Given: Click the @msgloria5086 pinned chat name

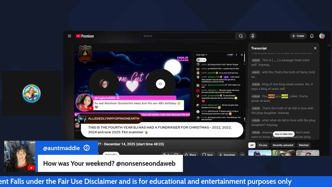Looking at the screenshot, I should tap(105, 98).
